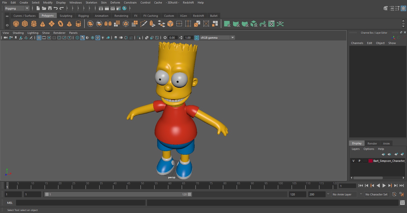This screenshot has width=407, height=213.
Task: Open the Redshift menu in menu bar
Action: click(188, 3)
